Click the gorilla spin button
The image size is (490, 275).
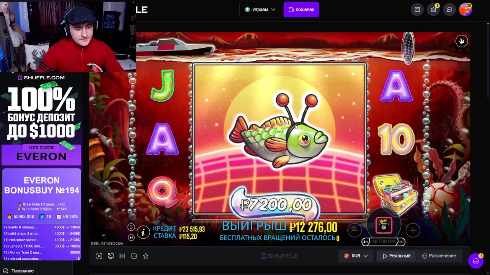tap(384, 226)
